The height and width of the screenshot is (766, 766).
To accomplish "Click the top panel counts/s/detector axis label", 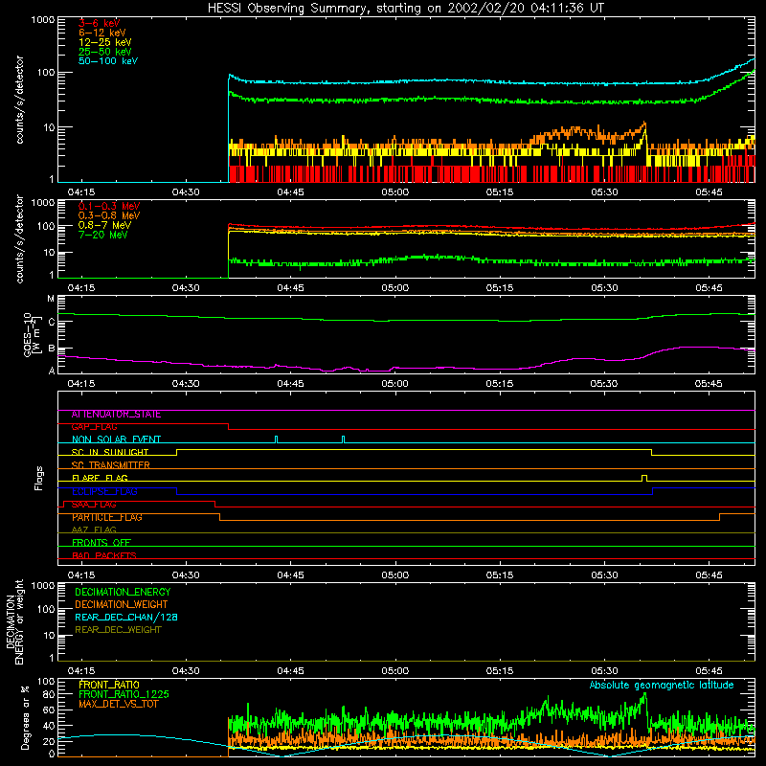I will click(19, 100).
